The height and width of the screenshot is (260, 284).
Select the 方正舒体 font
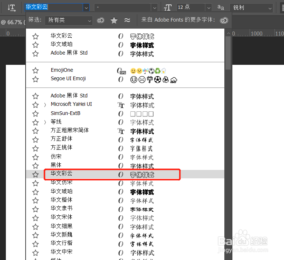61,139
